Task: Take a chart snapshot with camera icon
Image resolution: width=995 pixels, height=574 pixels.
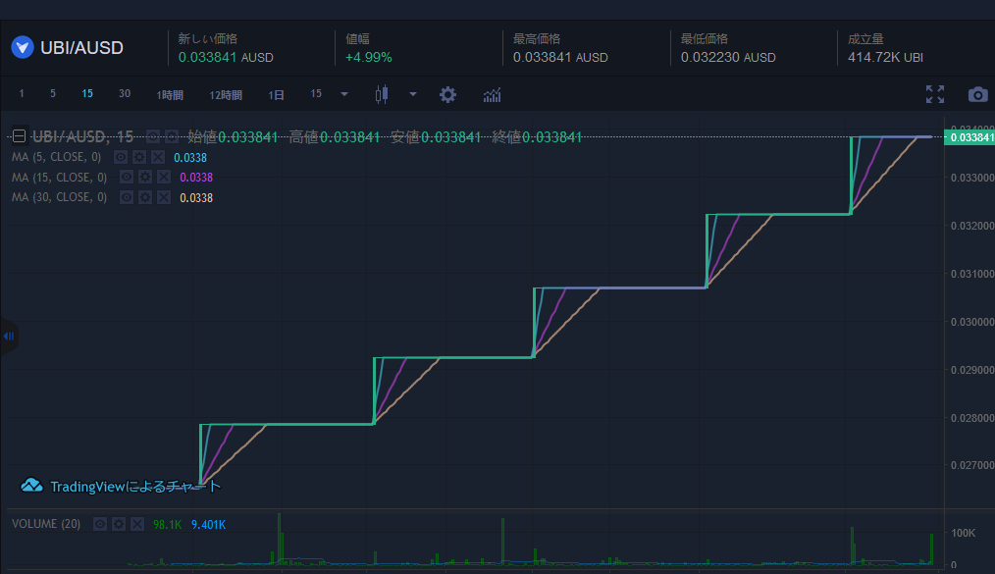Action: point(977,94)
